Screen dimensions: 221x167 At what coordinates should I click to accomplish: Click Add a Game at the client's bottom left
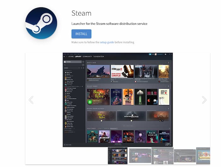68,145
